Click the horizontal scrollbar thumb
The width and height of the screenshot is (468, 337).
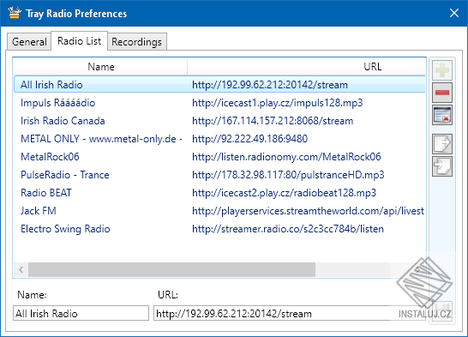171,270
